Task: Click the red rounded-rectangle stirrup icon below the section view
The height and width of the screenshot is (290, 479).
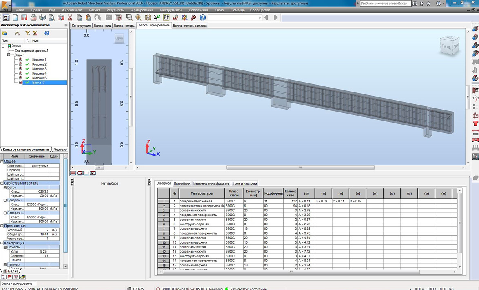Action: pos(80,173)
